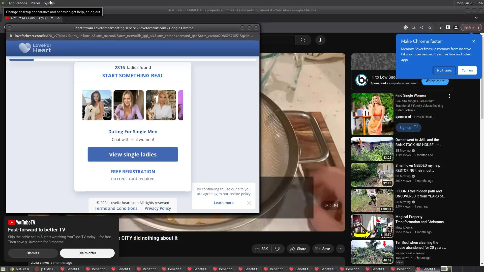484x272 pixels.
Task: Open Chrome profile avatar menu
Action: (456, 27)
